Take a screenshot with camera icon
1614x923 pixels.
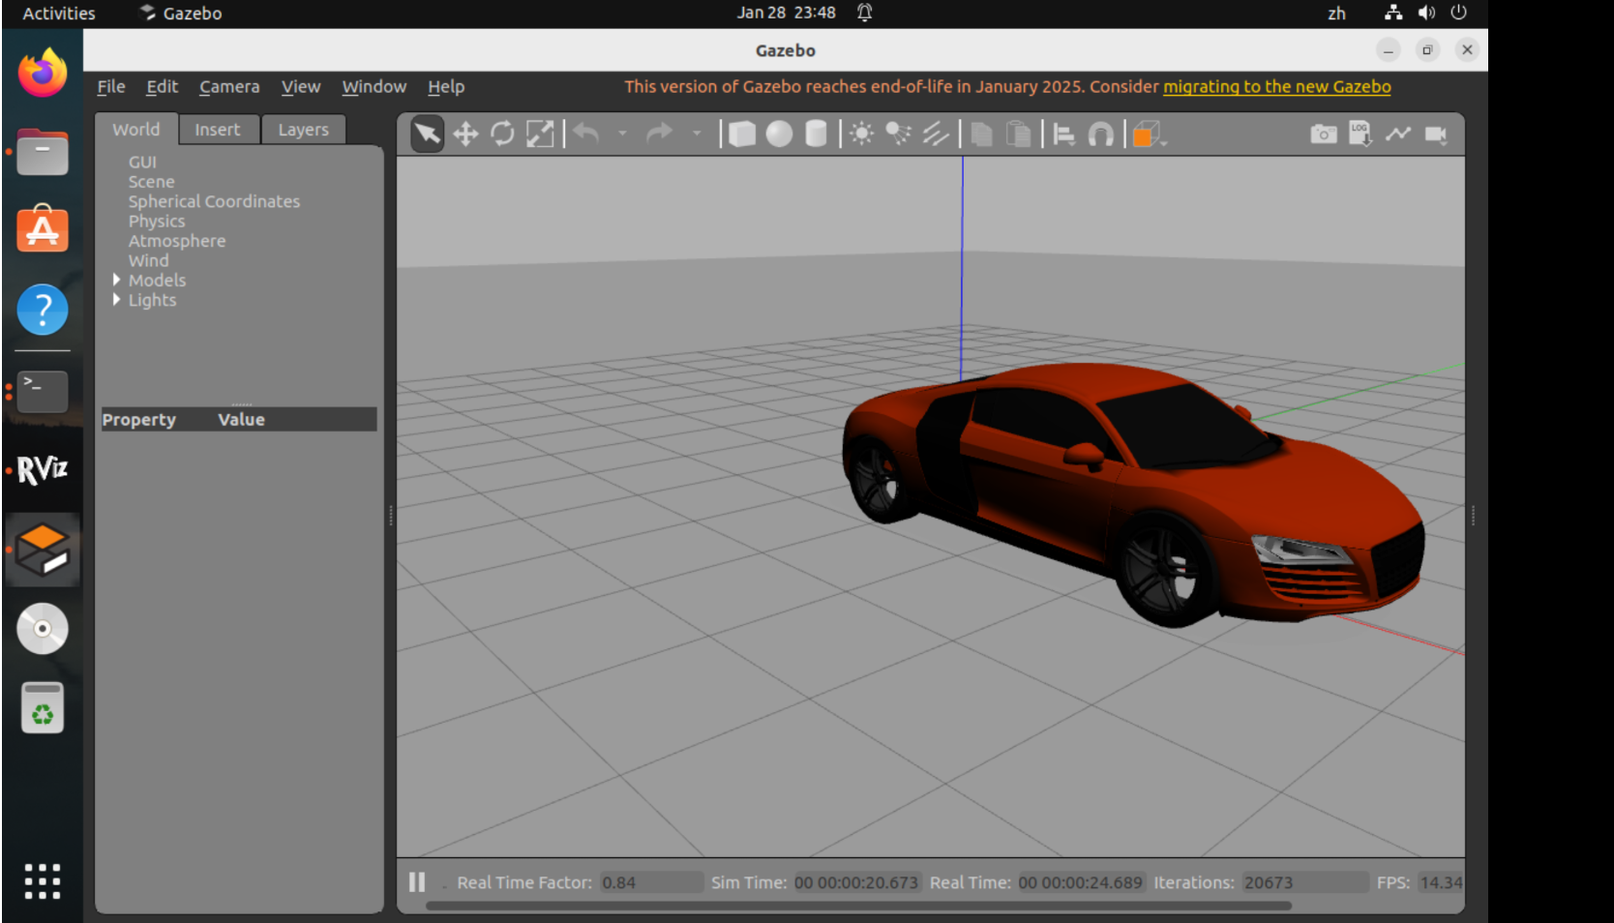pos(1323,134)
